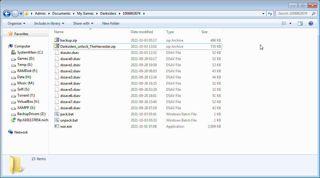Open the Soft (S:) drive
Image resolution: width=320 pixels, height=178 pixels.
click(x=23, y=89)
